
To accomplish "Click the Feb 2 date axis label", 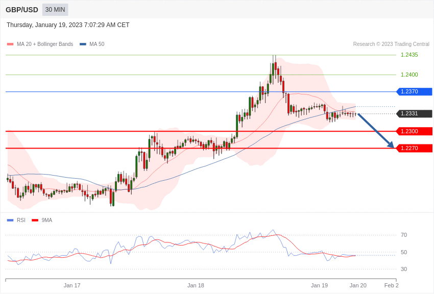I will (392, 285).
